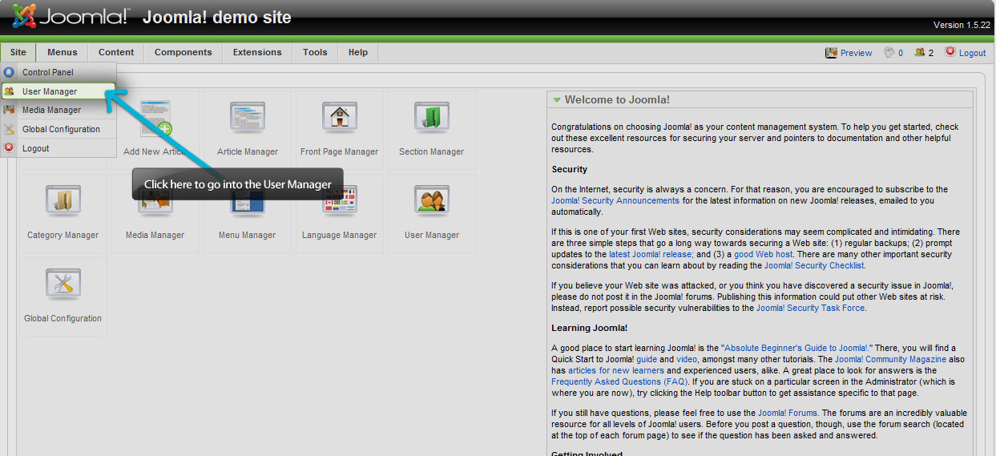Image resolution: width=996 pixels, height=456 pixels.
Task: Click the messages count icon
Action: (889, 52)
